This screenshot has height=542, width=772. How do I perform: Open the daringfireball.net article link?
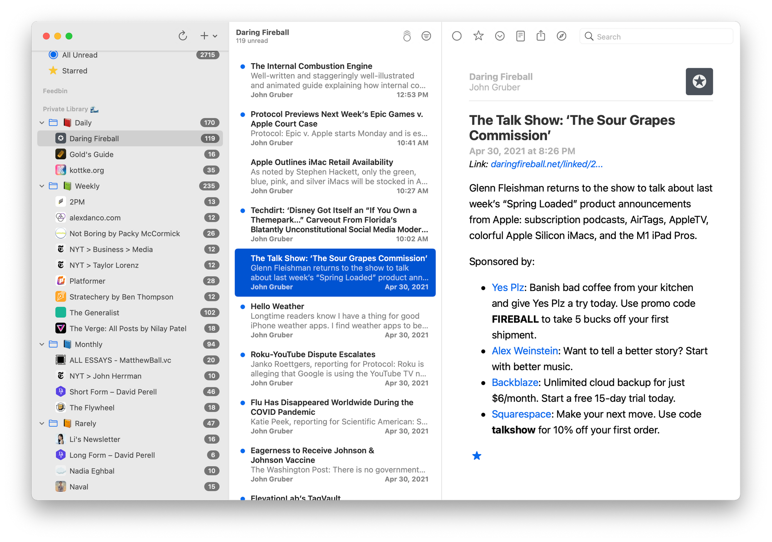(546, 164)
